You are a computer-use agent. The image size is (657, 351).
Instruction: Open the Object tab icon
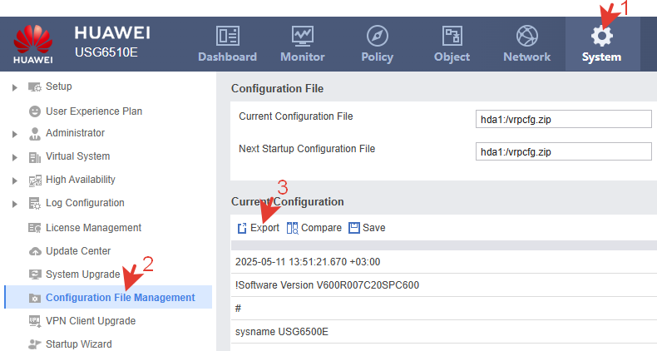click(452, 36)
